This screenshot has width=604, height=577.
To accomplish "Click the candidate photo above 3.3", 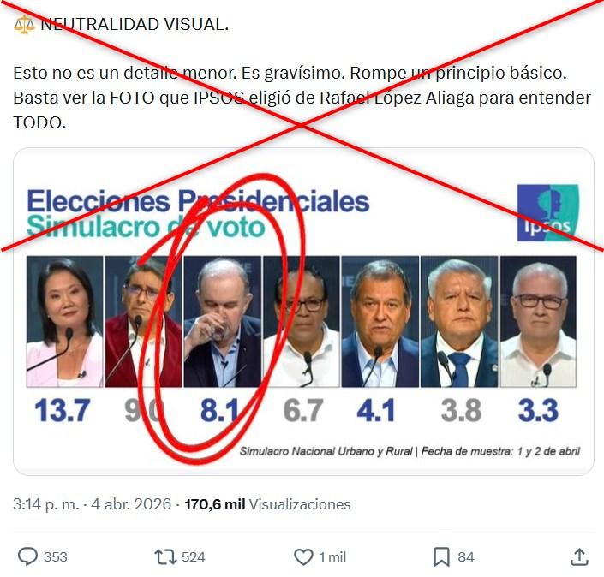I will pos(538,321).
